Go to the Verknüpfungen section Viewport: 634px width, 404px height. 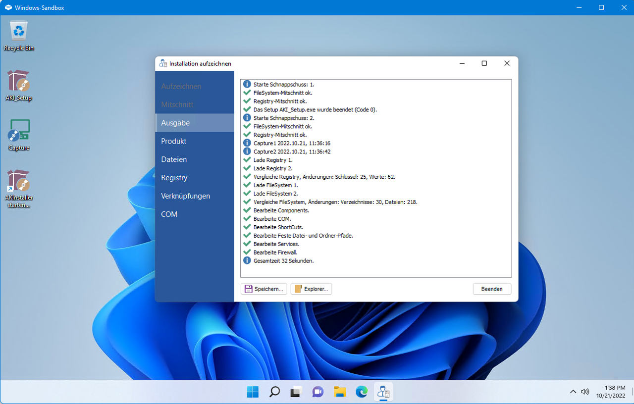(x=195, y=196)
